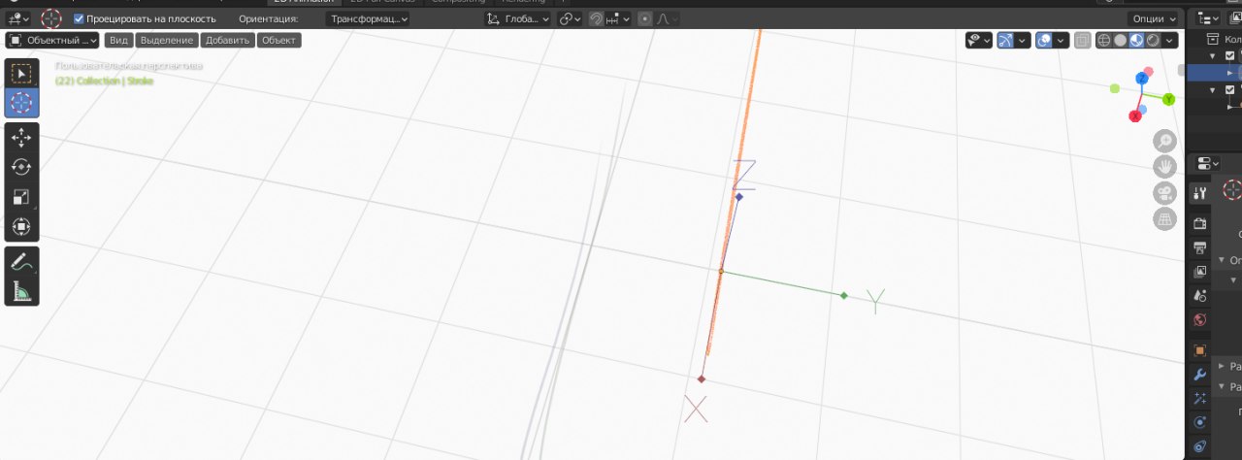Toggle X-ray mode button

click(1082, 40)
